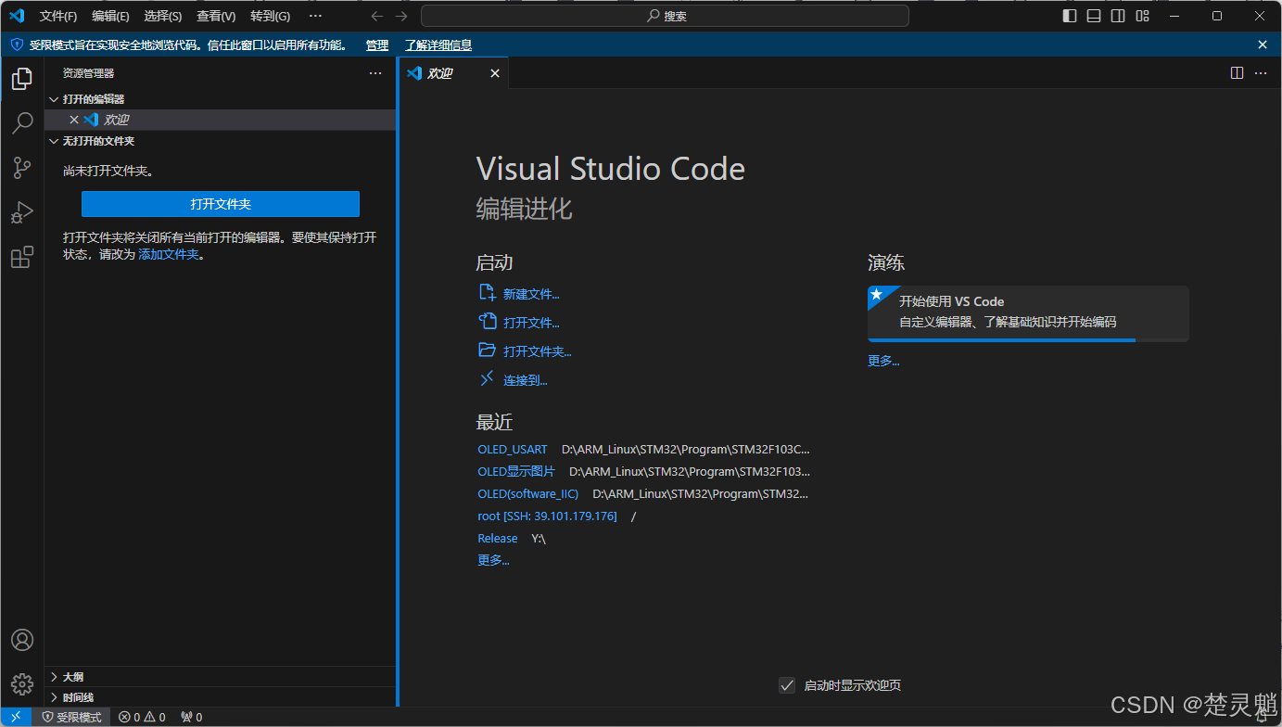Click 新建文件... under 启动
This screenshot has width=1282, height=727.
click(x=531, y=294)
